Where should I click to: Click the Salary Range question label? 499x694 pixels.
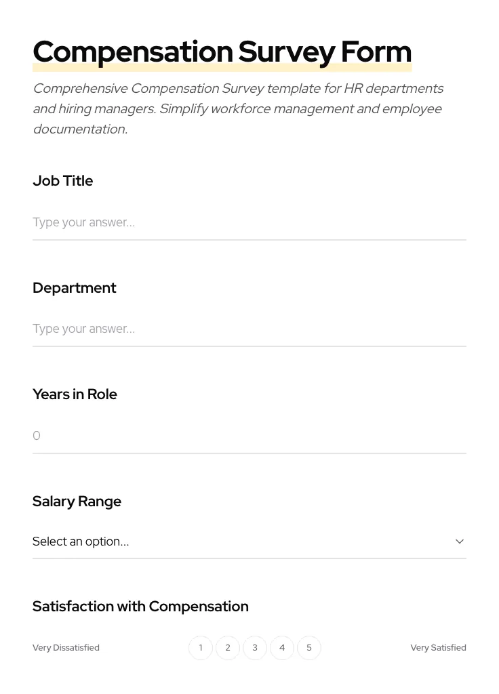(77, 502)
